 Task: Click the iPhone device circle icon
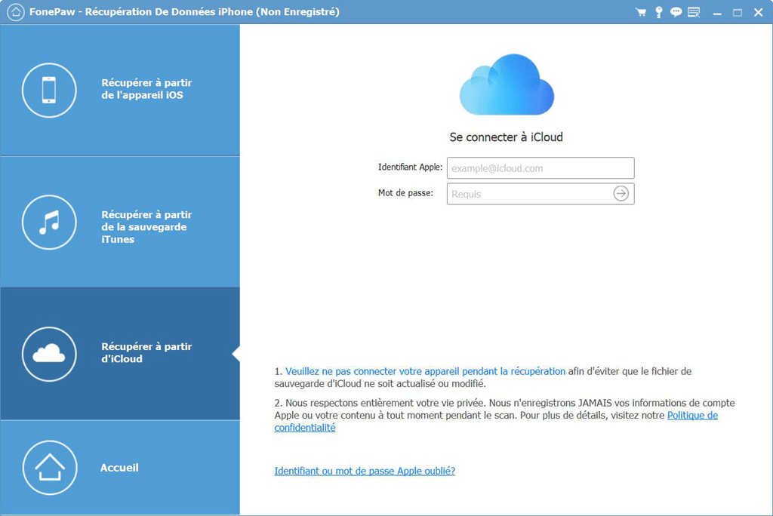[49, 90]
